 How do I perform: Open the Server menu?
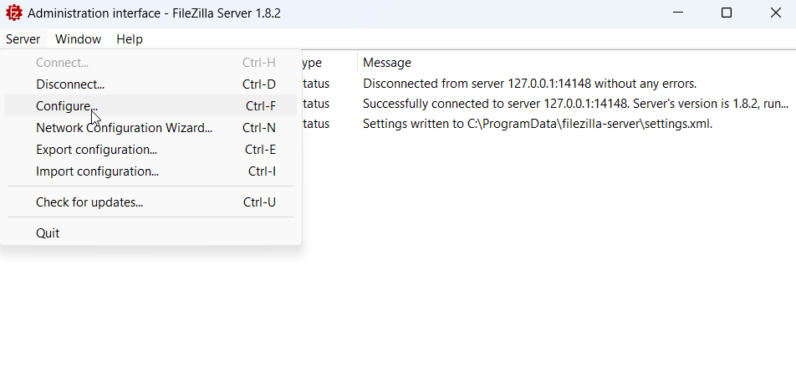23,39
